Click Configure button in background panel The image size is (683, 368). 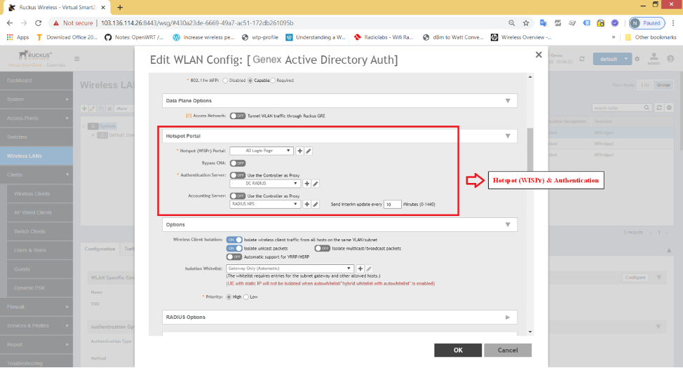click(635, 278)
